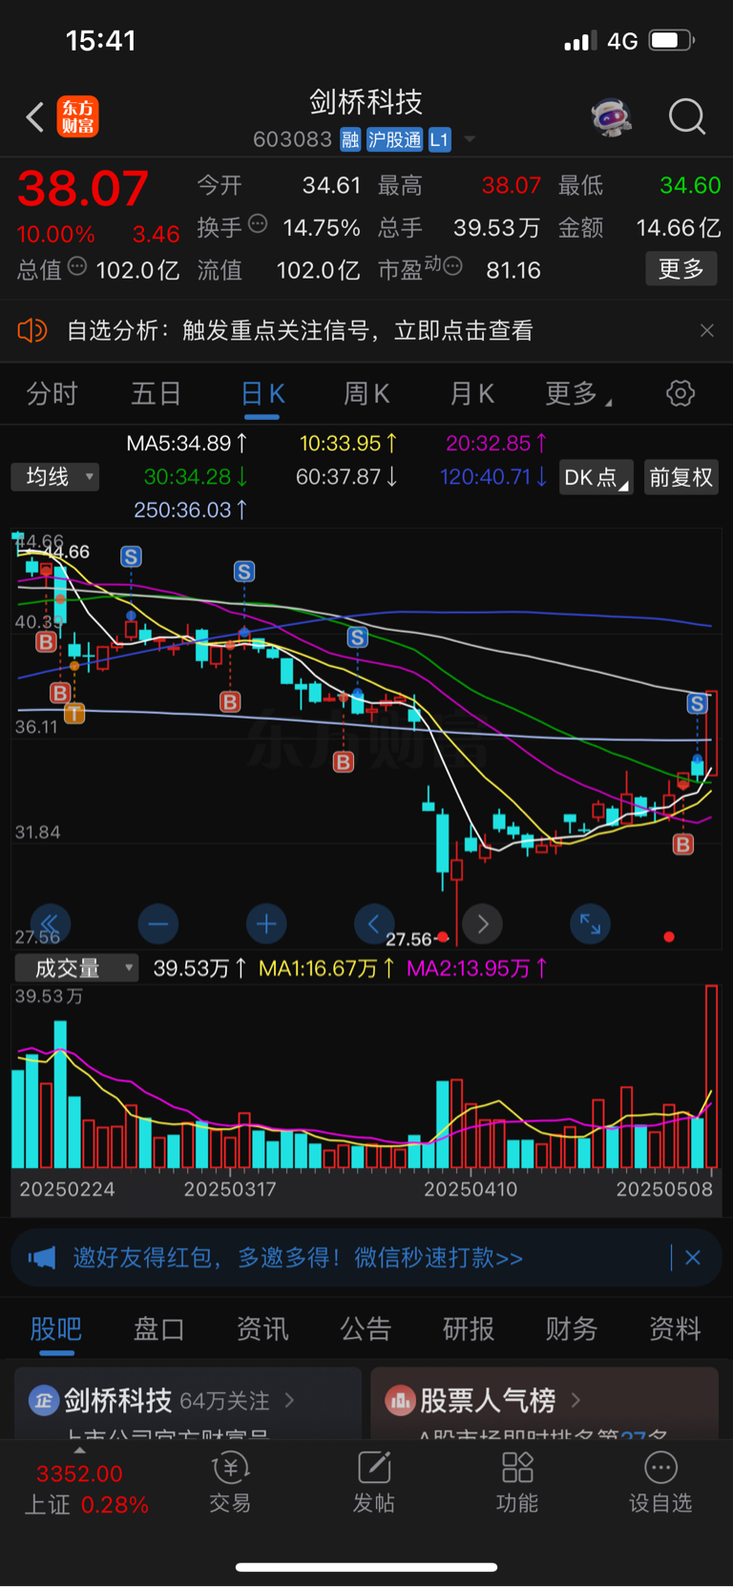
Task: Tap the 总值 info smiley icon
Action: 77,266
